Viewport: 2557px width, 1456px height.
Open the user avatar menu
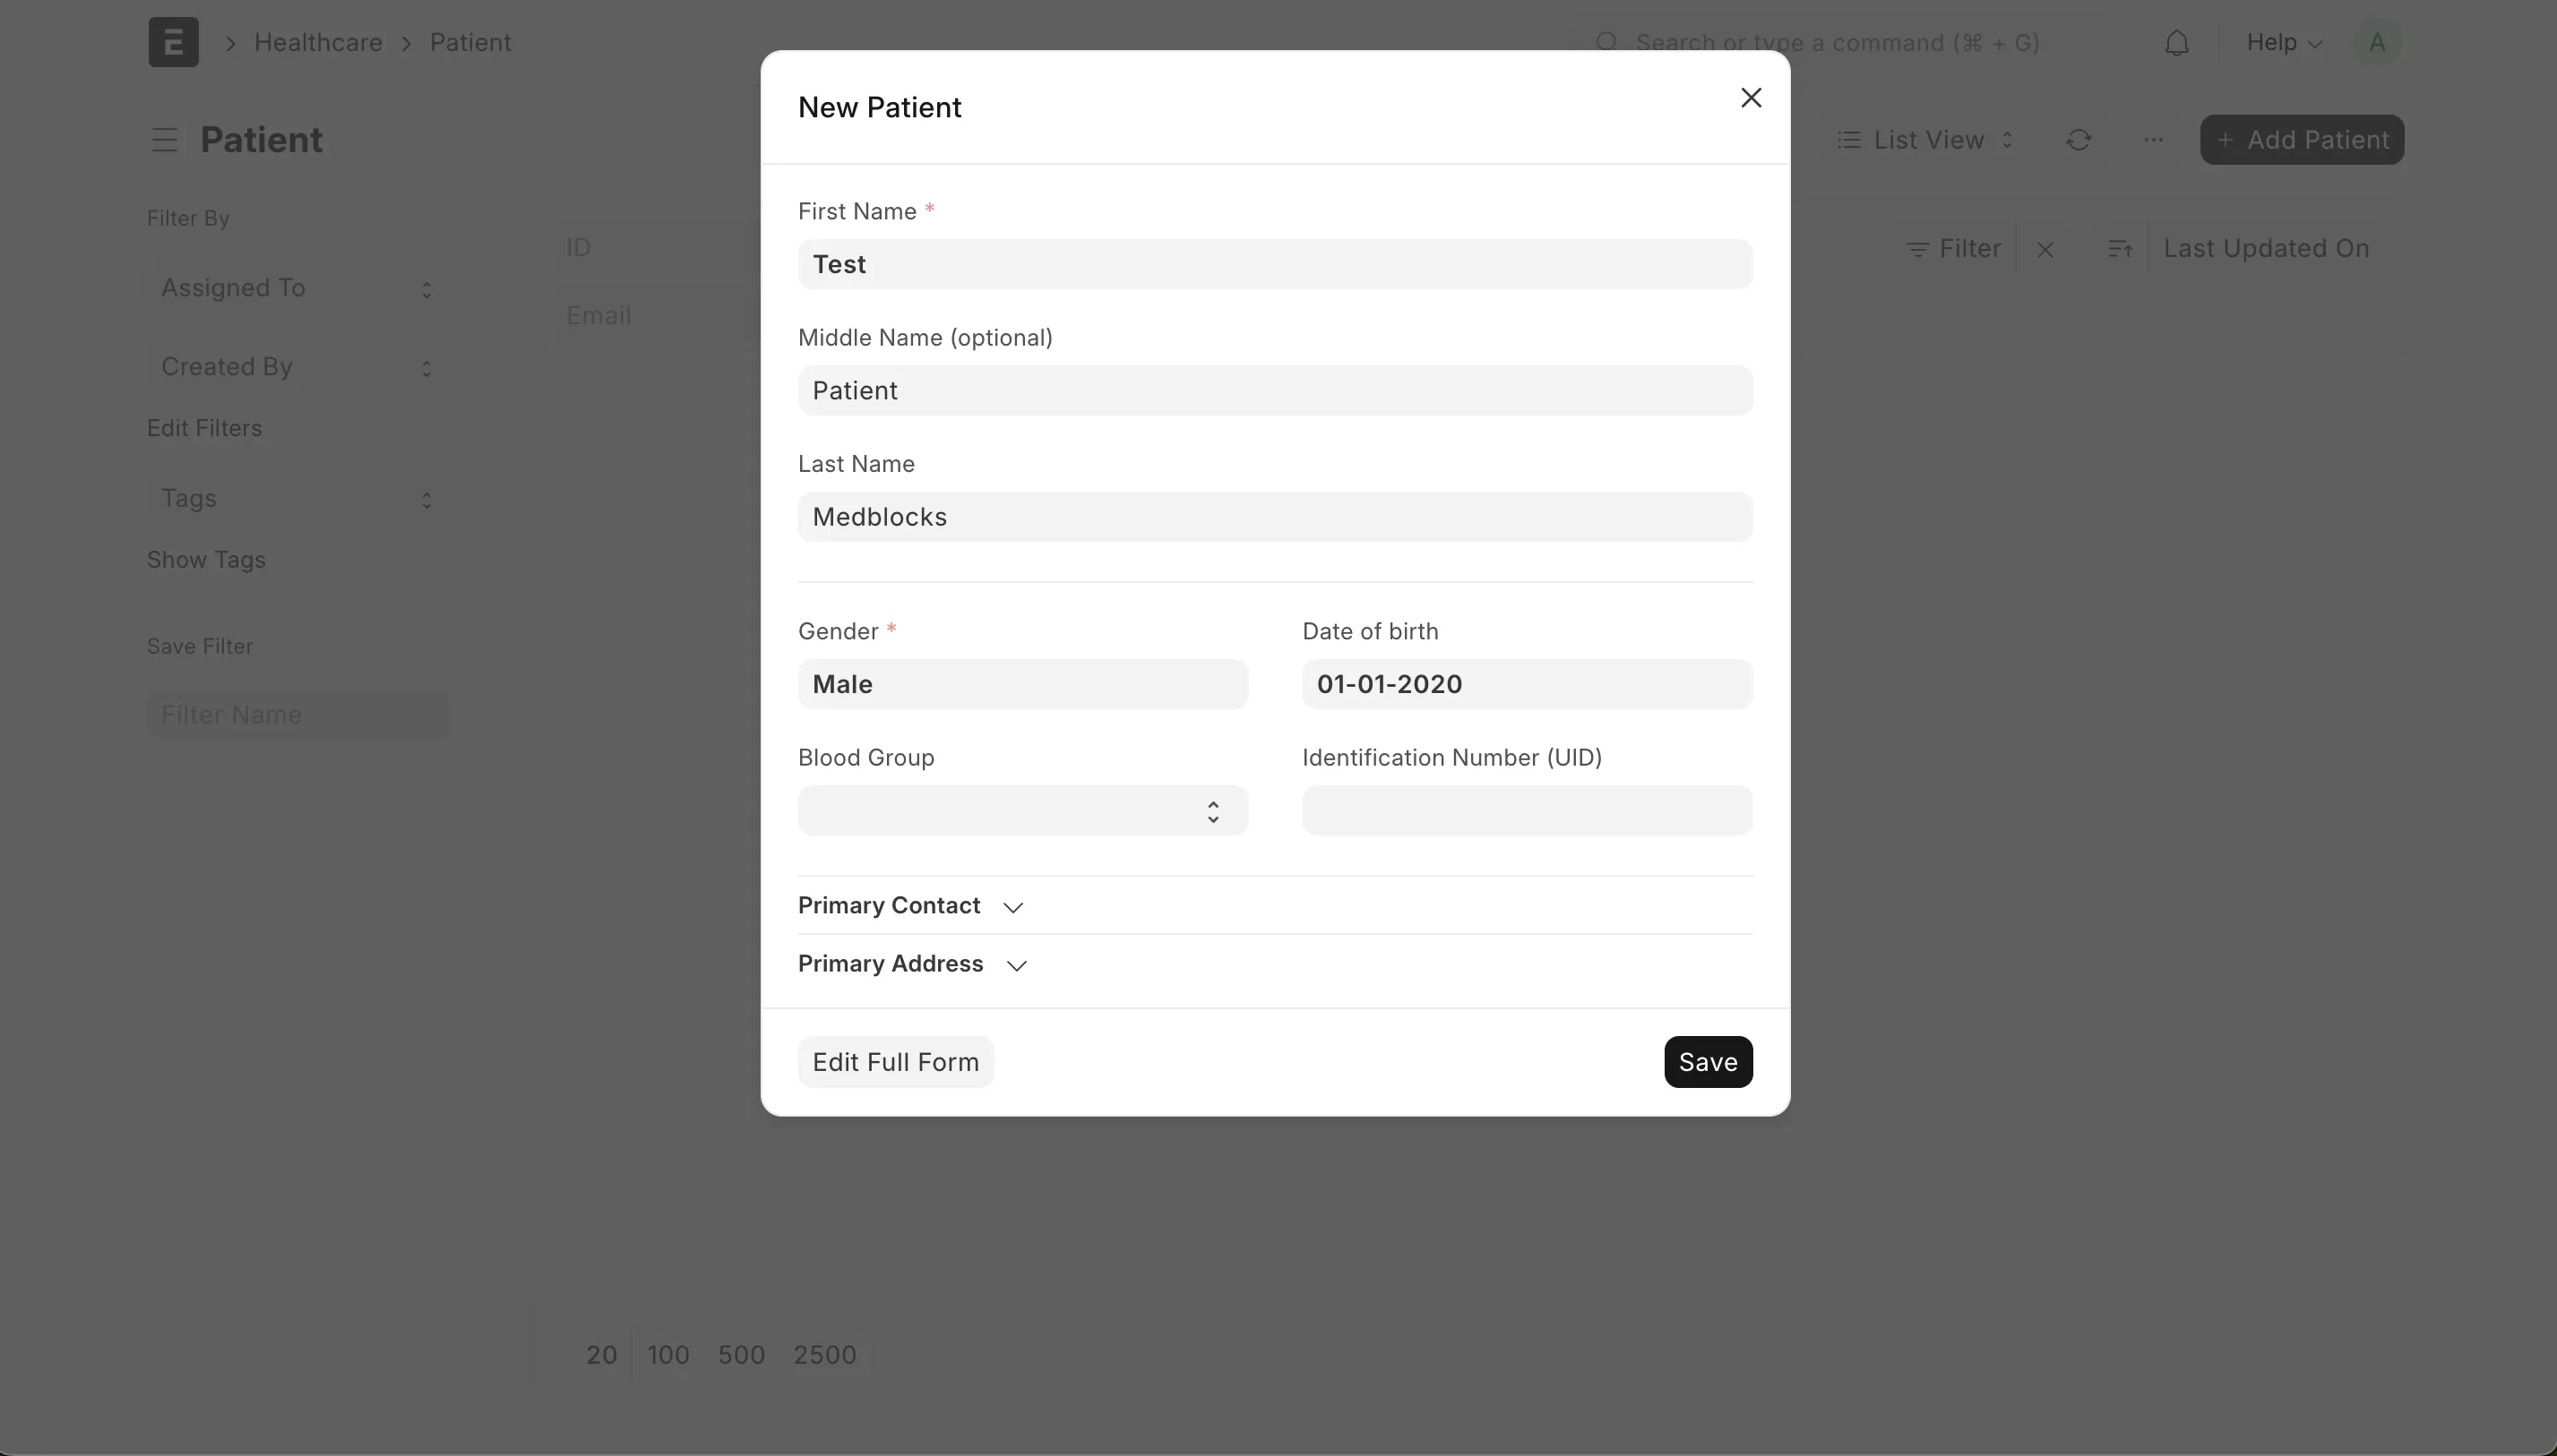pyautogui.click(x=2377, y=43)
